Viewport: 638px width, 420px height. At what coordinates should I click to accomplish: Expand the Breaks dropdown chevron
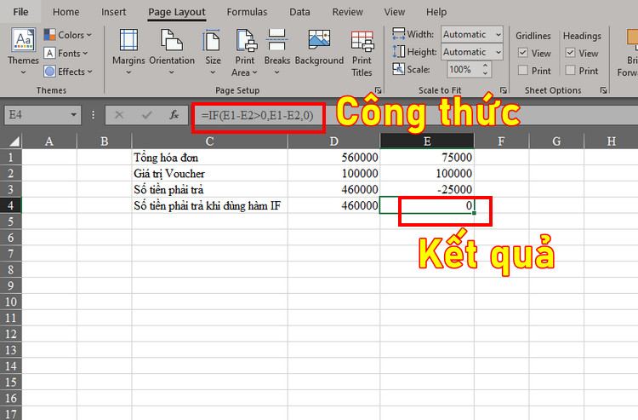[277, 72]
